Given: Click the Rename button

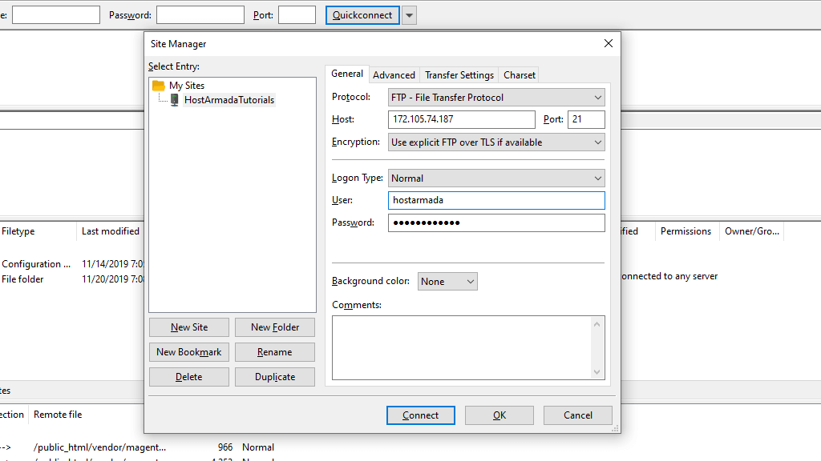Looking at the screenshot, I should click(275, 352).
